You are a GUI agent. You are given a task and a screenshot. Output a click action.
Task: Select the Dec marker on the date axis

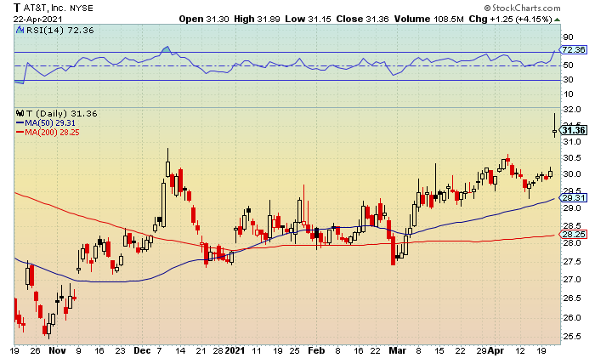pos(142,350)
